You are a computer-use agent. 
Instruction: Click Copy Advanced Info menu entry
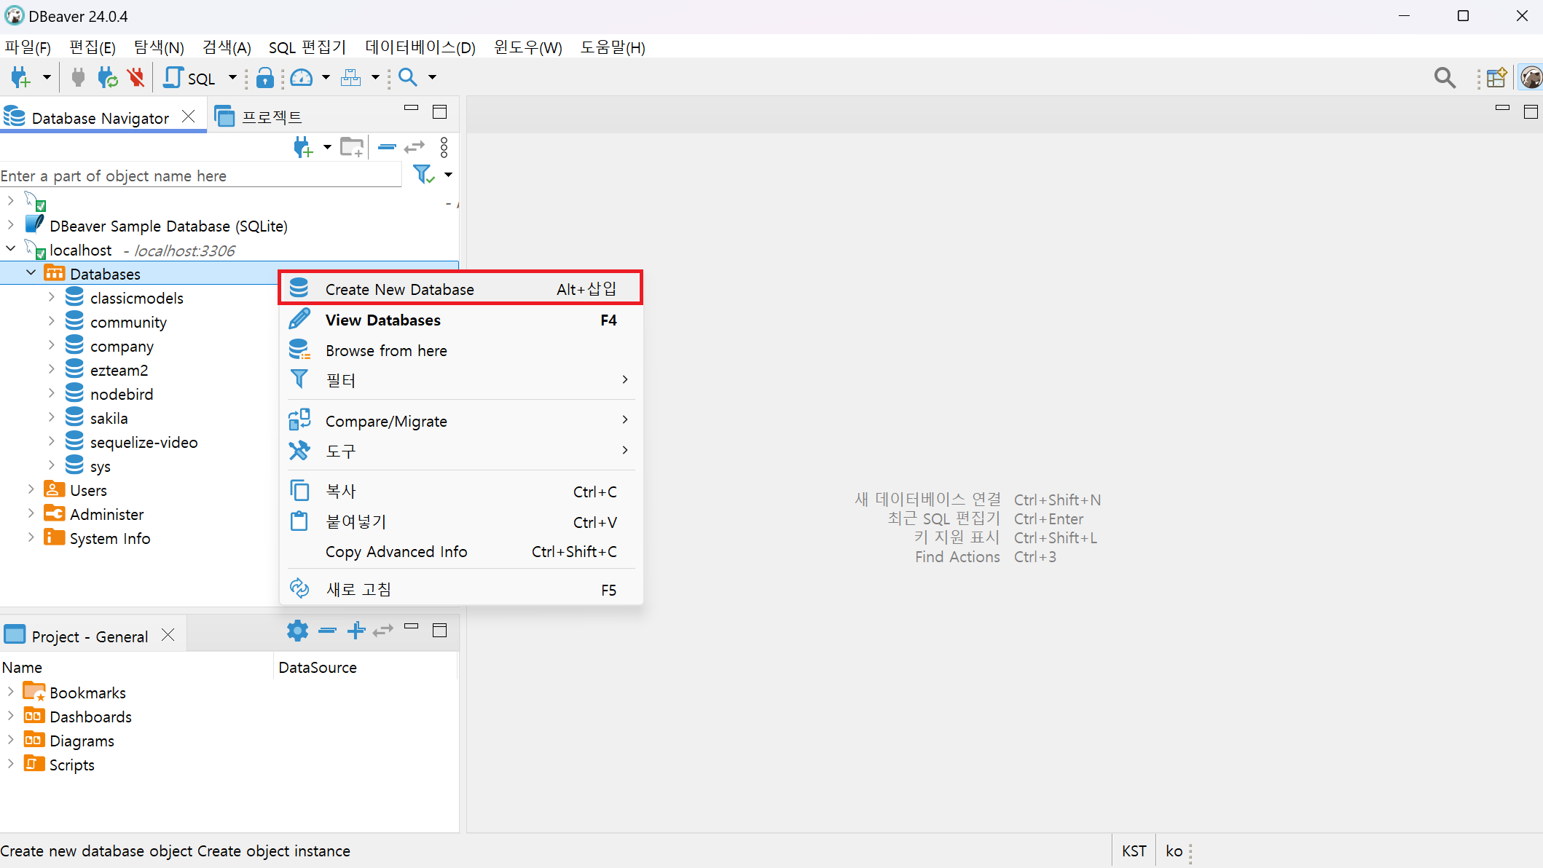coord(396,551)
